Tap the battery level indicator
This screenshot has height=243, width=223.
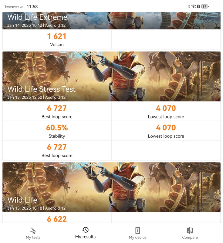(x=205, y=6)
